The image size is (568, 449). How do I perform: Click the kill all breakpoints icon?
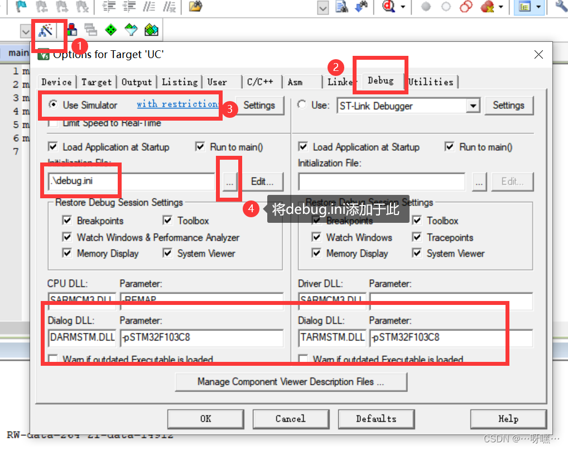(487, 7)
